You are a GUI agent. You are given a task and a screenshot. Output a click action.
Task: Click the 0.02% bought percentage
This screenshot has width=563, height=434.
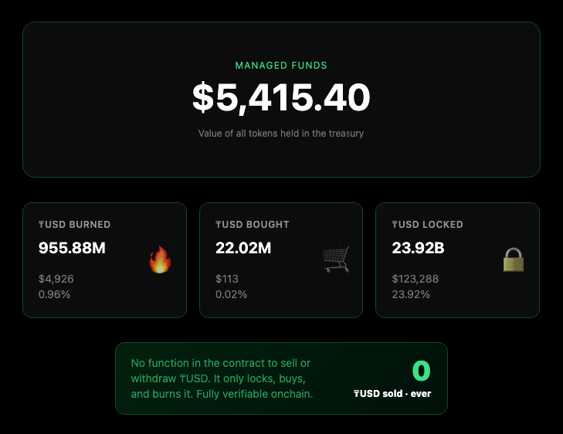pos(232,294)
